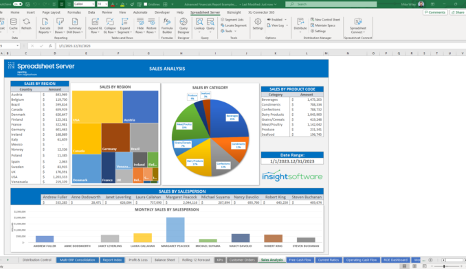Open the Customize Quick Access Toolbar arrow
The image size is (466, 269).
coord(173,4)
